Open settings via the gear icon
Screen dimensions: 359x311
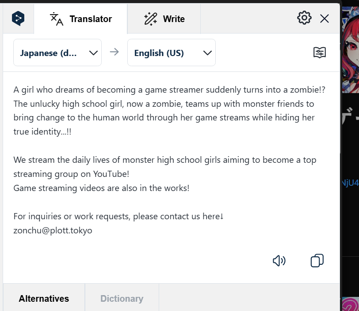(304, 18)
